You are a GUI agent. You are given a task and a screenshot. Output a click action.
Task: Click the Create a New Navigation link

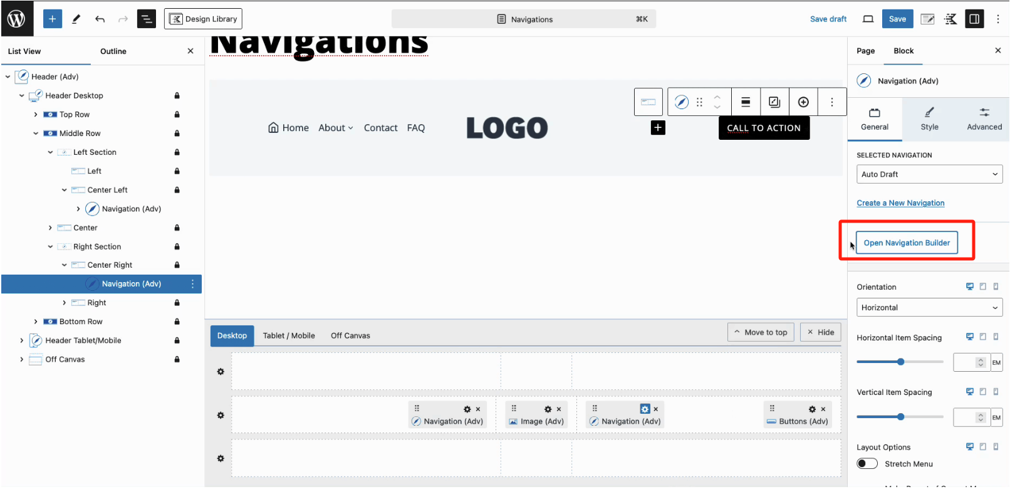pos(900,203)
